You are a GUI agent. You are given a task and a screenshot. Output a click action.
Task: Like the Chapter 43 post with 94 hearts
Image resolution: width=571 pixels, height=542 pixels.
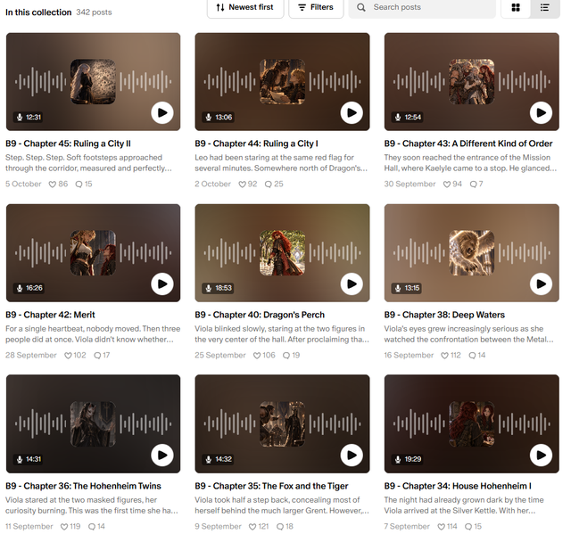(447, 184)
